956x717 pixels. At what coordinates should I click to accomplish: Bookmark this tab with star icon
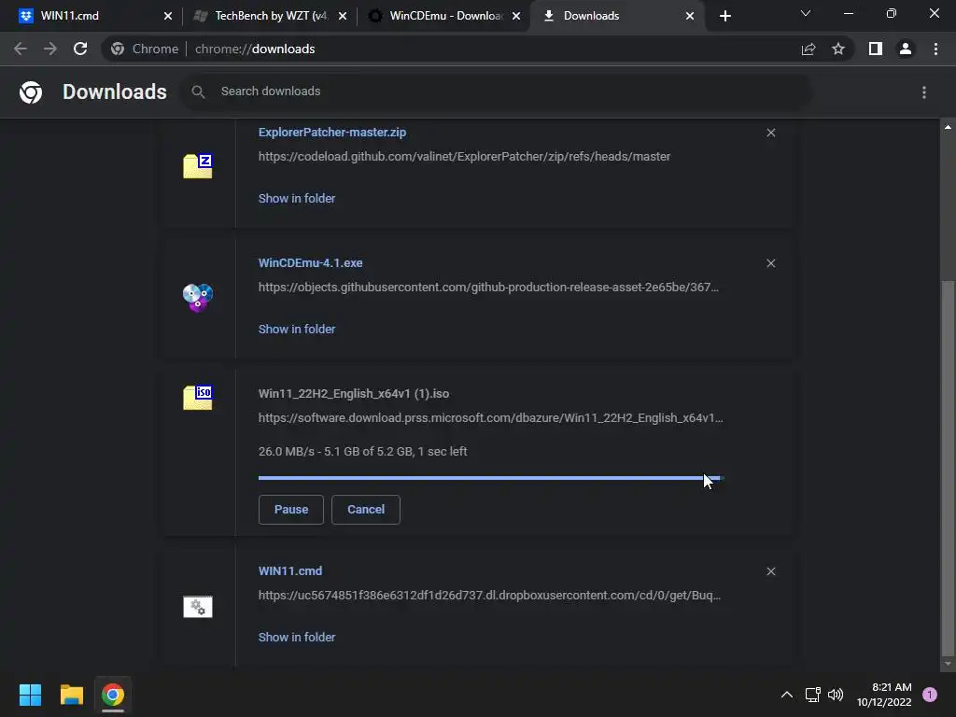[838, 49]
